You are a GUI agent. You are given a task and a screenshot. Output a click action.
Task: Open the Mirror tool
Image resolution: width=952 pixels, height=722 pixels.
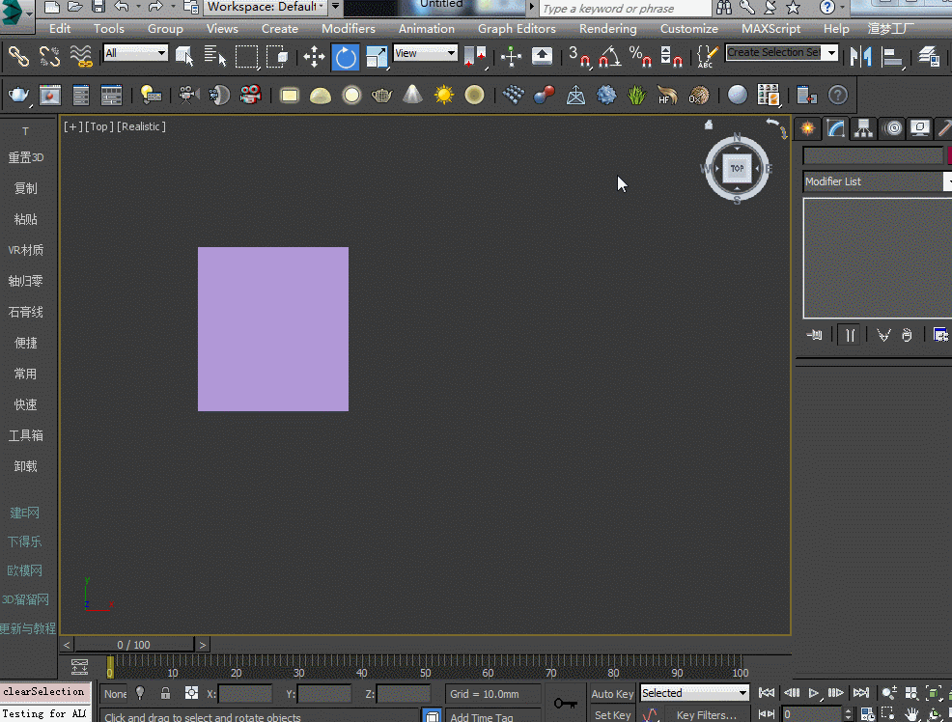859,56
